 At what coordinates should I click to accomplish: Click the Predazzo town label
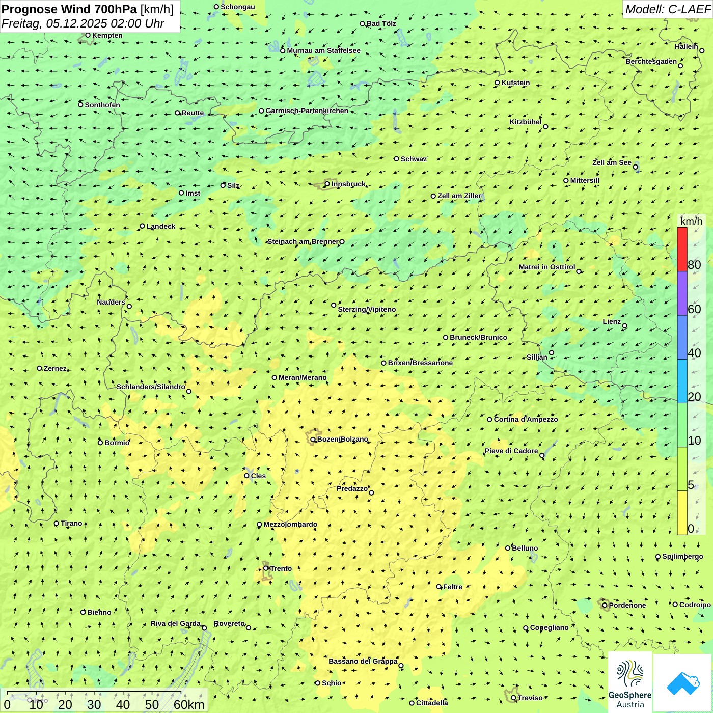[x=352, y=488]
